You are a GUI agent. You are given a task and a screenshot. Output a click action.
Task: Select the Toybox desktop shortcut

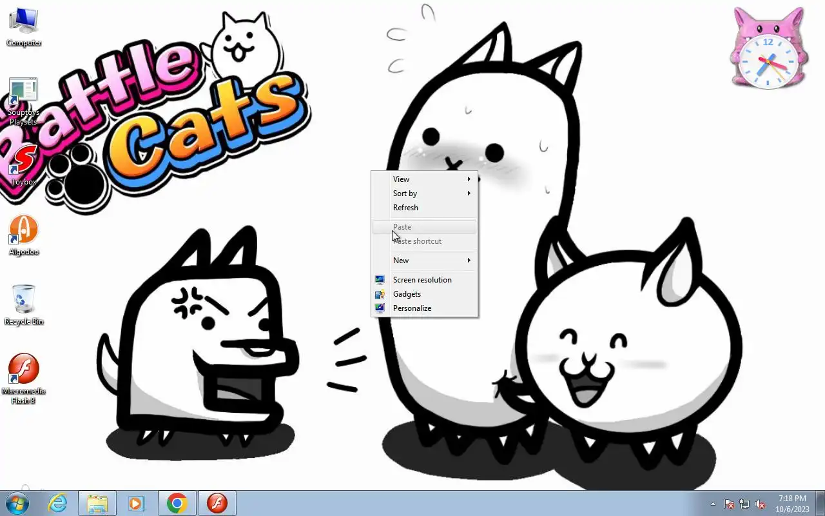click(23, 165)
